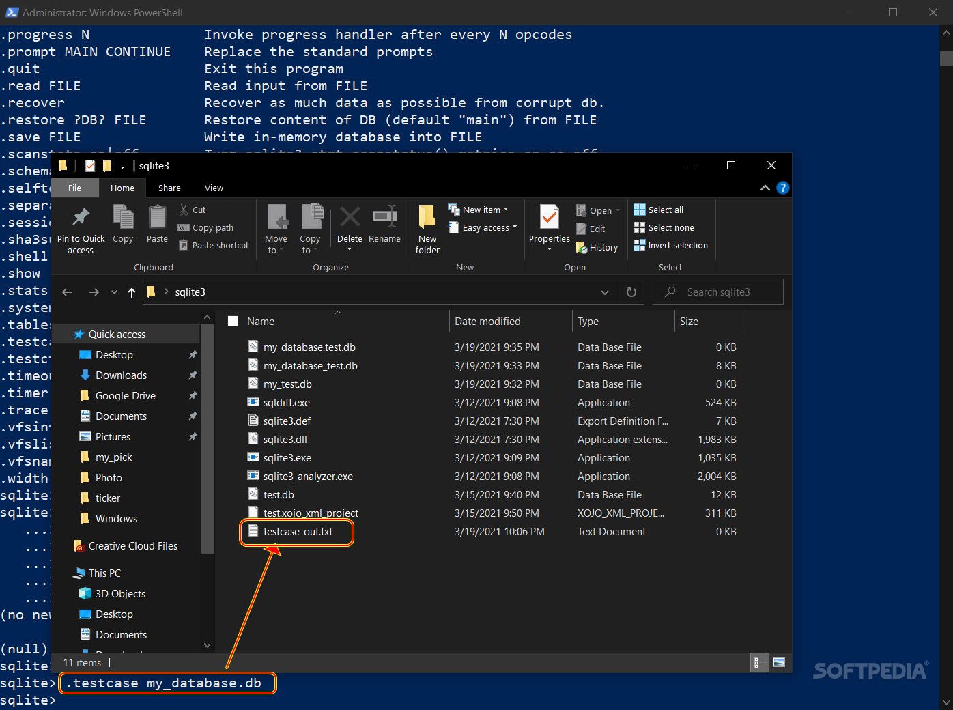This screenshot has height=710, width=953.
Task: Click the Rename icon
Action: pos(384,217)
